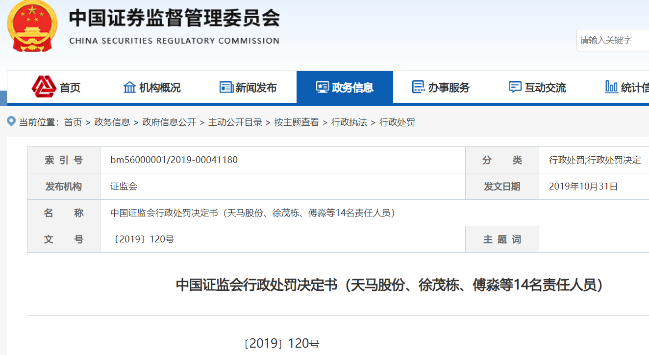
Task: Click 按主题查看 breadcrumb link
Action: click(x=297, y=122)
